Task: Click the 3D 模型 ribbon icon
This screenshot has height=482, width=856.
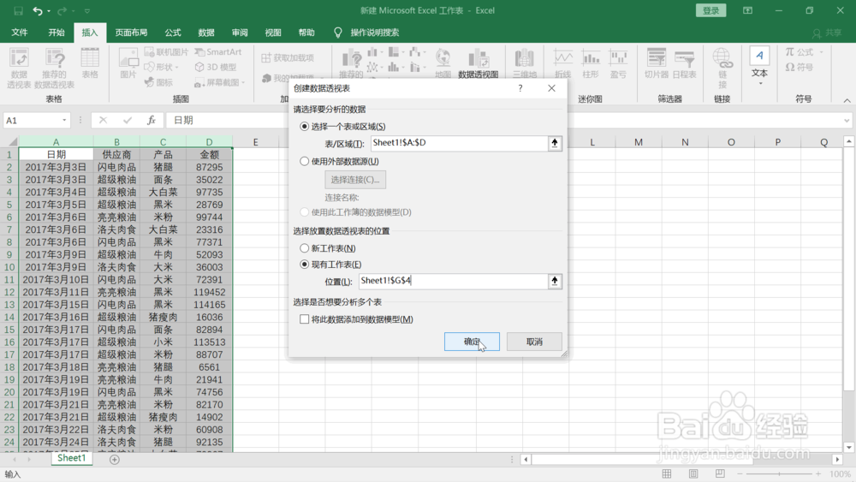Action: click(216, 67)
